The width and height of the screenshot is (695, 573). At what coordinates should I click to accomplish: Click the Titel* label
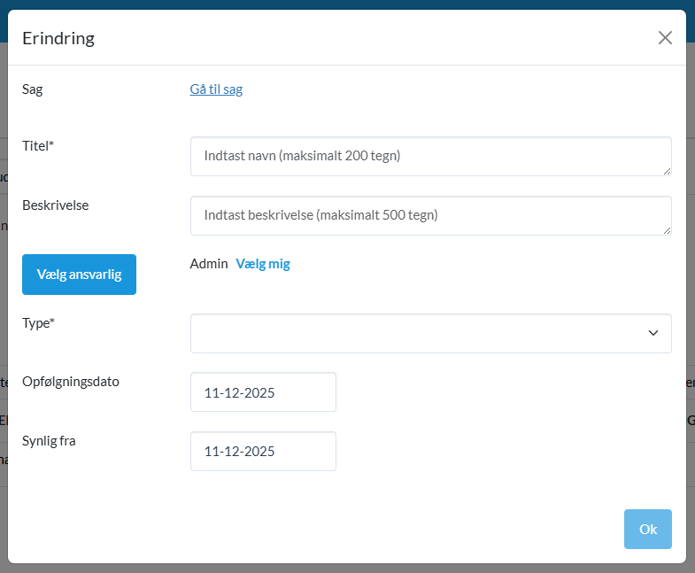38,146
